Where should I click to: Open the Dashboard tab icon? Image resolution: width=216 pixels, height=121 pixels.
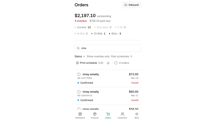tap(80, 114)
